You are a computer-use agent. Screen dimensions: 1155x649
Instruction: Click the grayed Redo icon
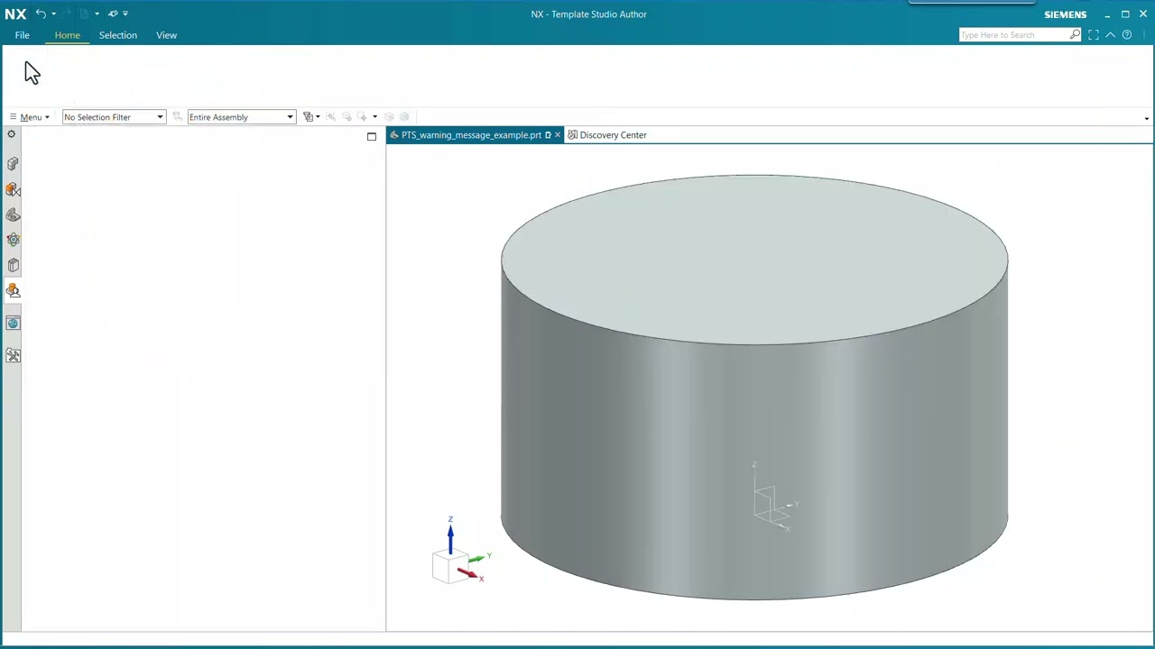point(66,14)
